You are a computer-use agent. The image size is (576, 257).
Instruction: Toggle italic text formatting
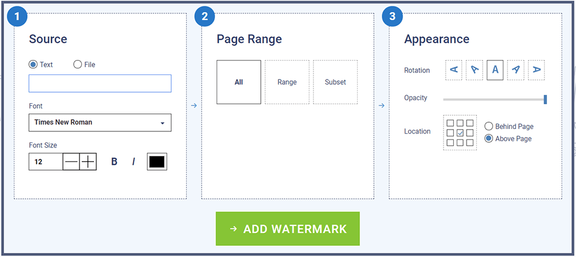pos(134,162)
